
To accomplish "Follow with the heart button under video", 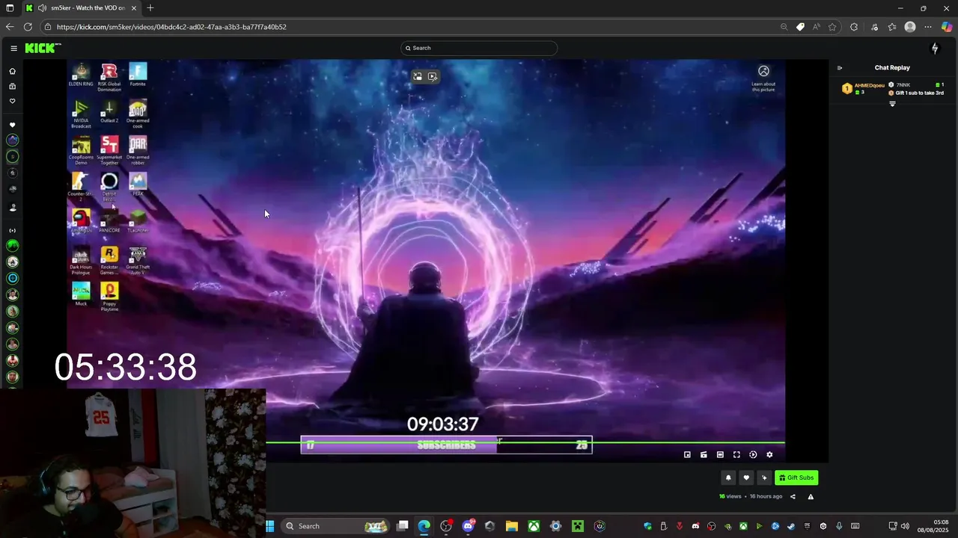I will [x=746, y=477].
